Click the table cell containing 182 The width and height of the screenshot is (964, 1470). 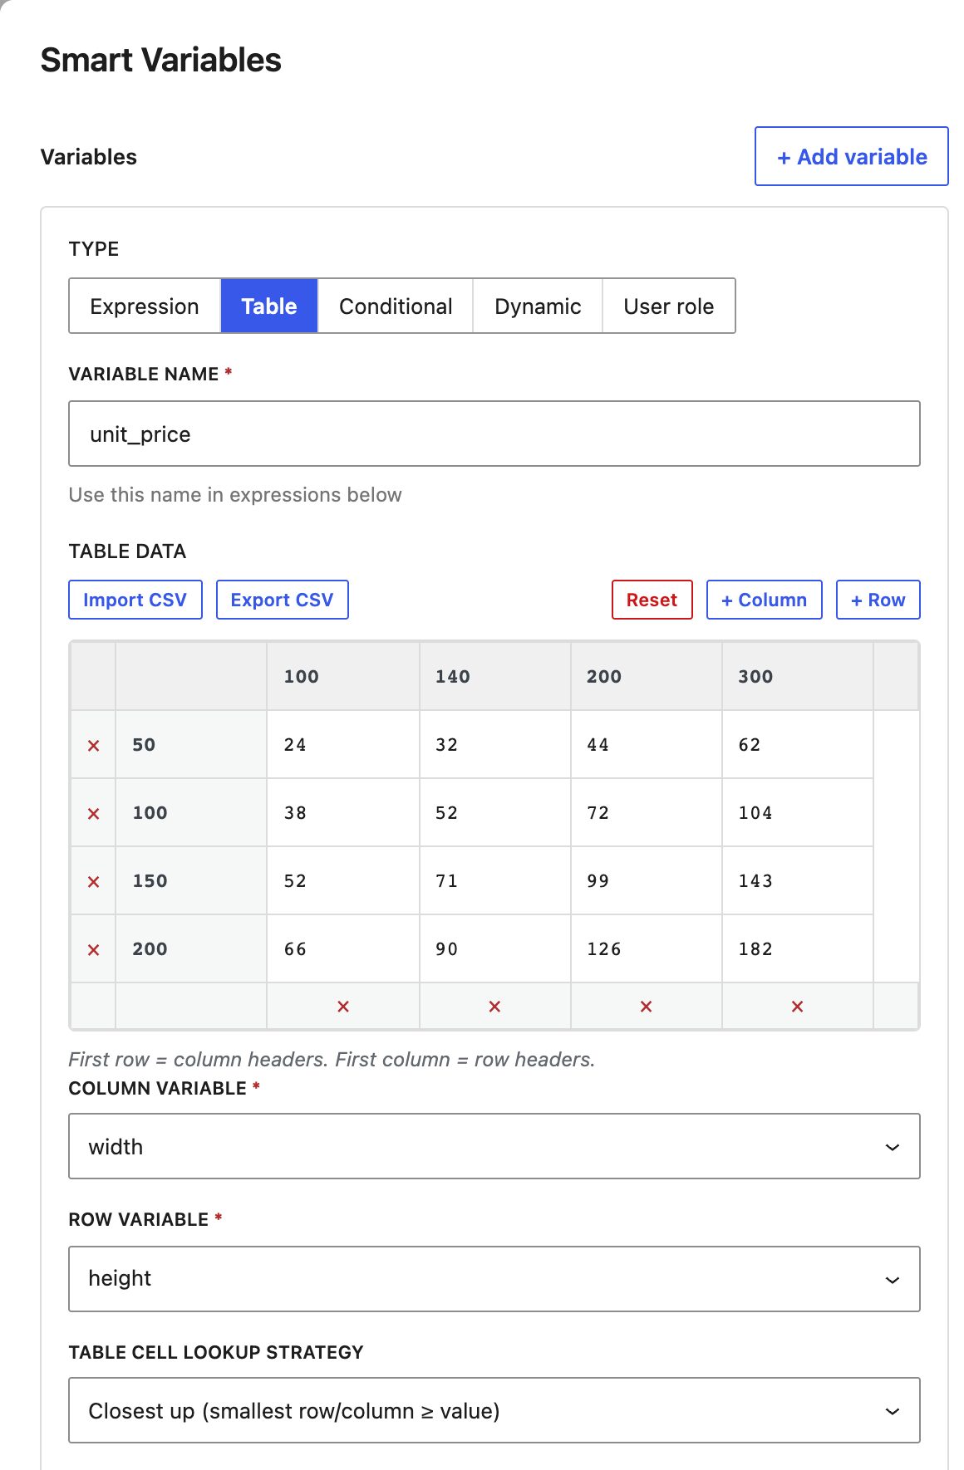click(x=797, y=949)
